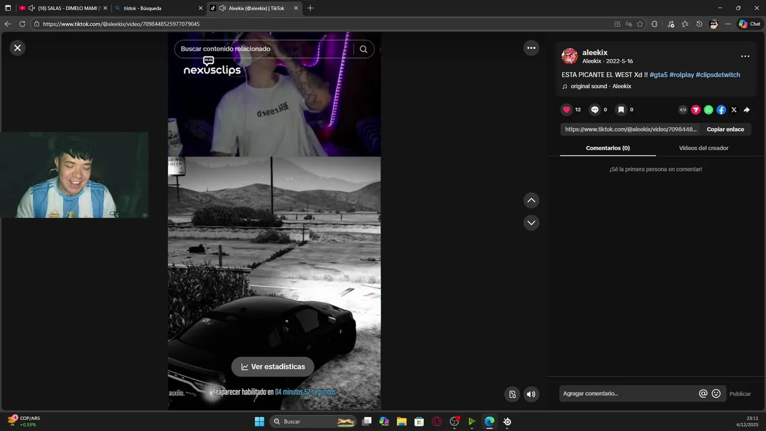
Task: Focus the Agregar comentario field
Action: coord(628,394)
